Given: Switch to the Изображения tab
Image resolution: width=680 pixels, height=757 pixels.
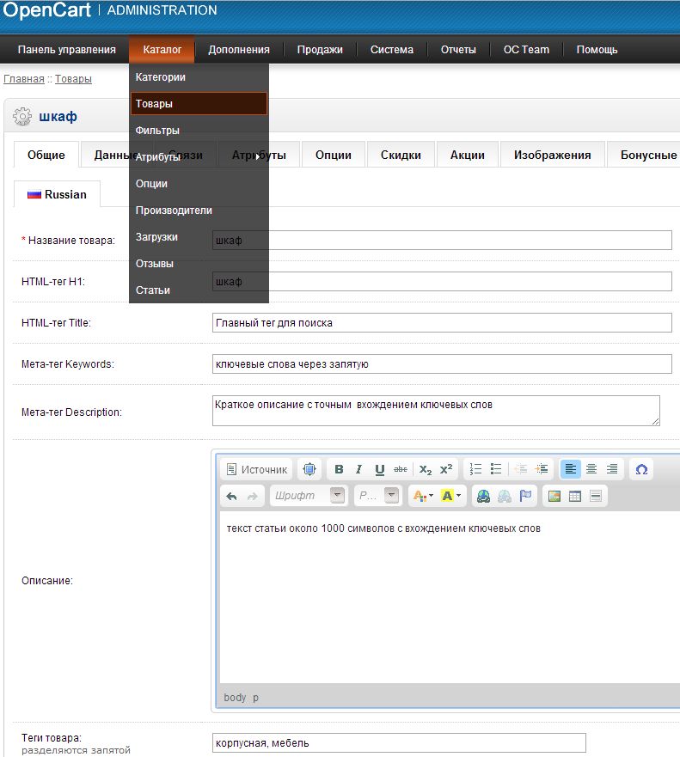Looking at the screenshot, I should tap(552, 155).
